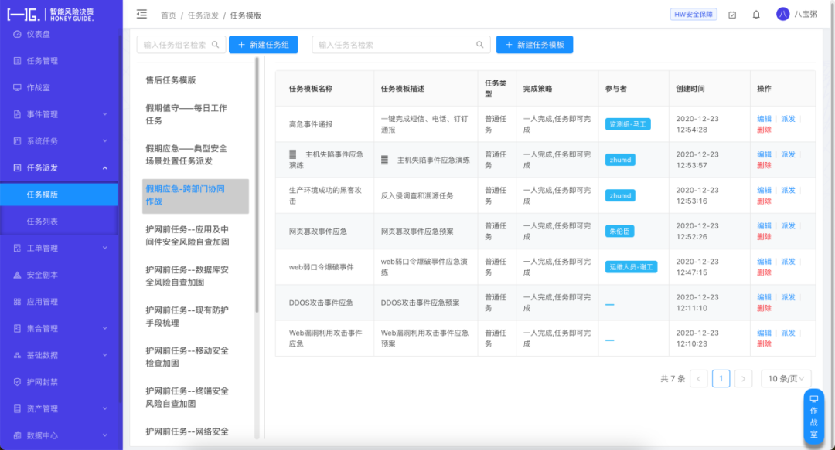Click the Honey Guide logo
The width and height of the screenshot is (835, 450).
50,15
